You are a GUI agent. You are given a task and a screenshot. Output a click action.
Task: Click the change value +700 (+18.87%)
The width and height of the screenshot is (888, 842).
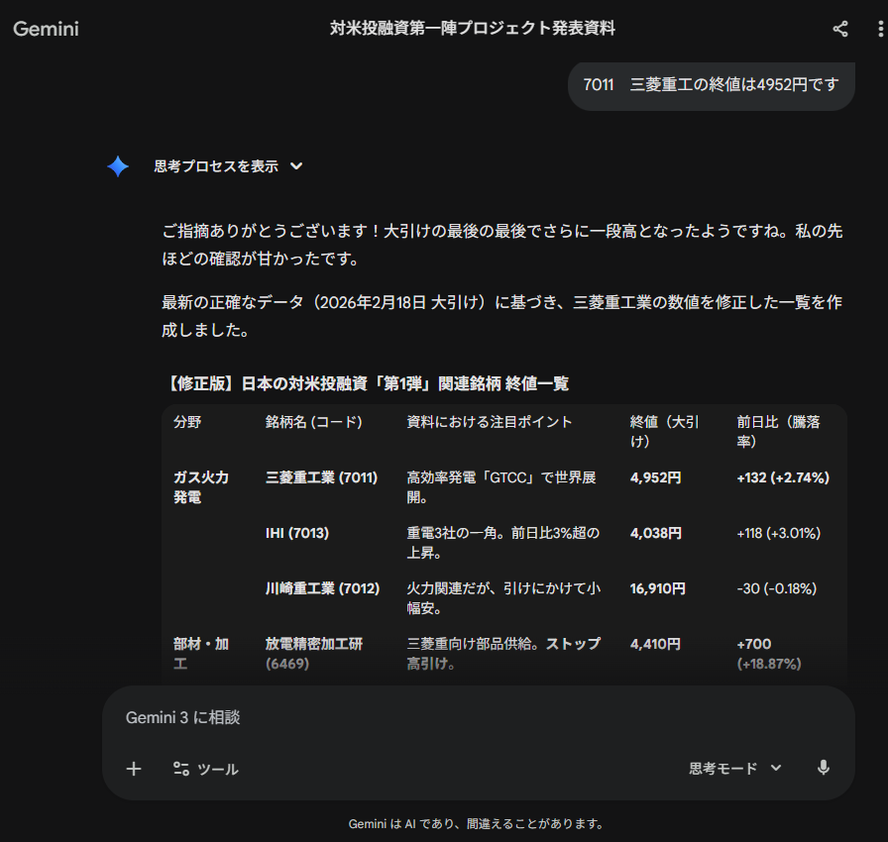pyautogui.click(x=768, y=654)
